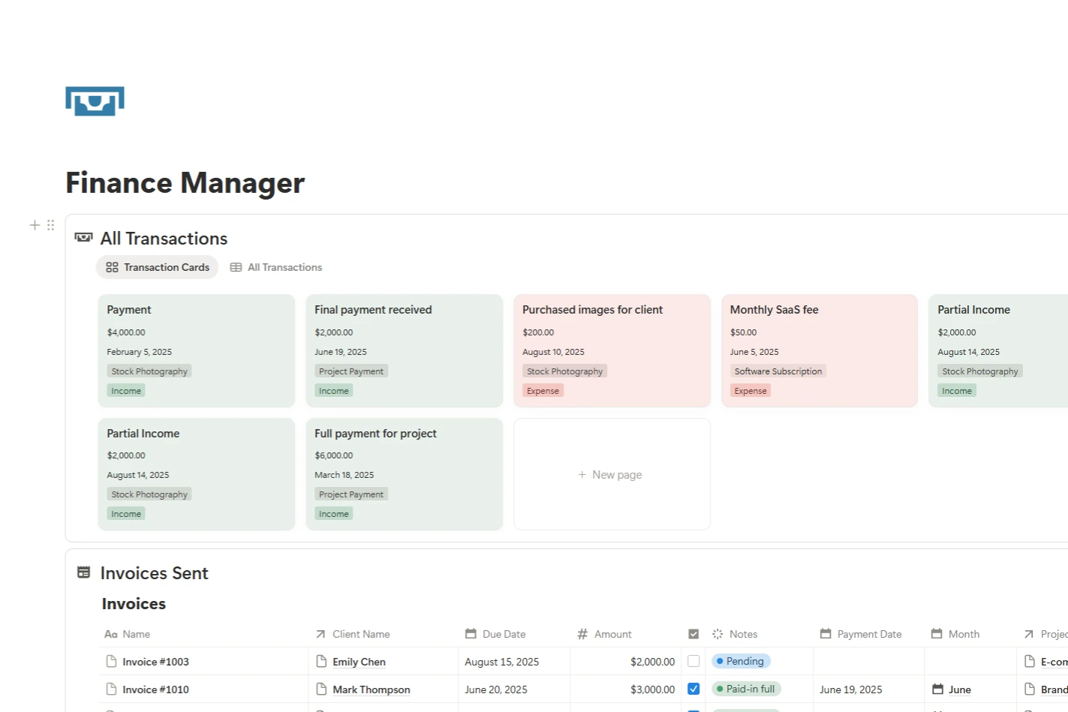
Task: Click the Invoices Sent heading icon
Action: coord(83,572)
